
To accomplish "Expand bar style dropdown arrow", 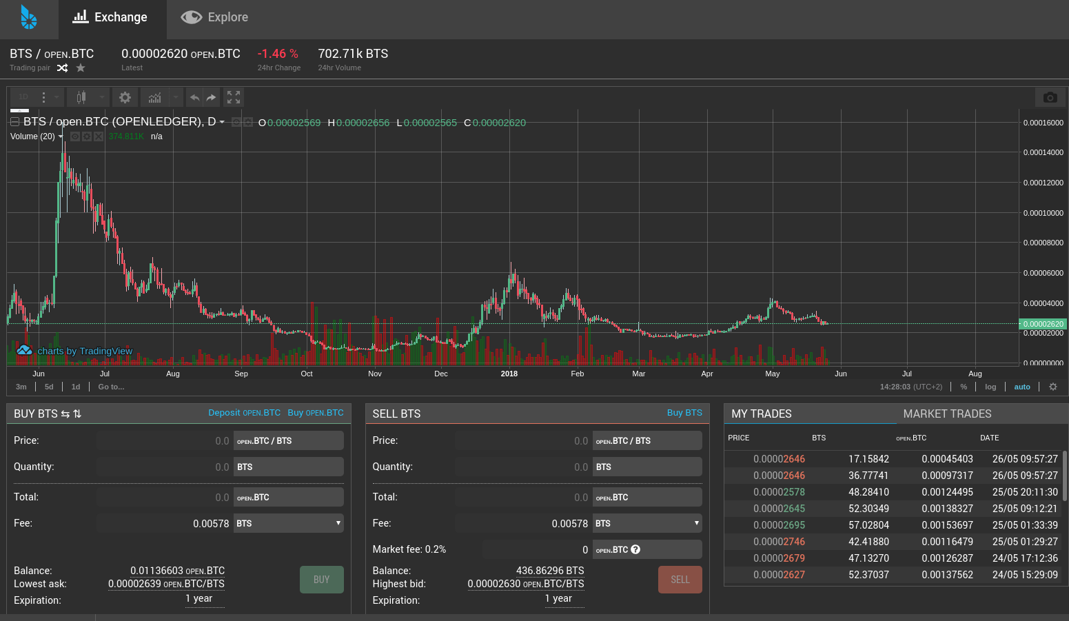I will point(102,97).
